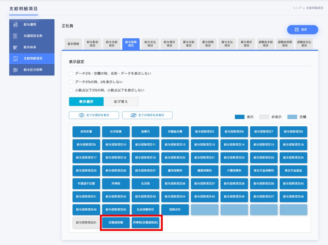Follow the トップ breadcrumb link

[x=297, y=8]
